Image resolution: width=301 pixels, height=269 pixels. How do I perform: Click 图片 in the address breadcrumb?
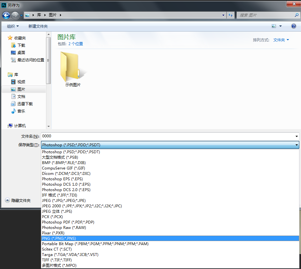(x=53, y=15)
